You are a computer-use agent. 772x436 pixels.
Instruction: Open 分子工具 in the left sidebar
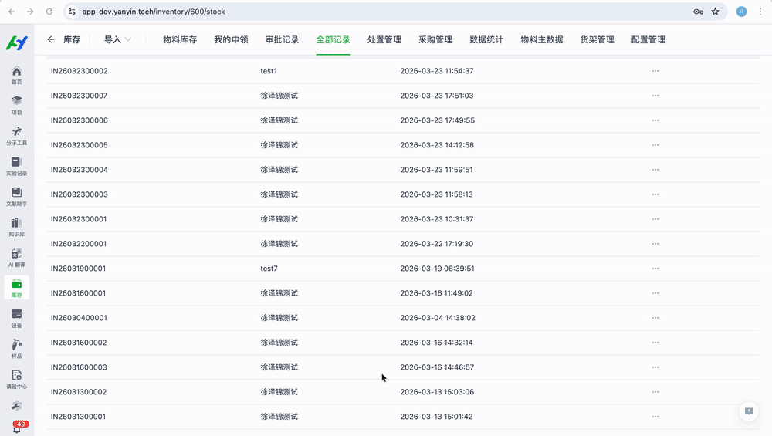pos(16,134)
